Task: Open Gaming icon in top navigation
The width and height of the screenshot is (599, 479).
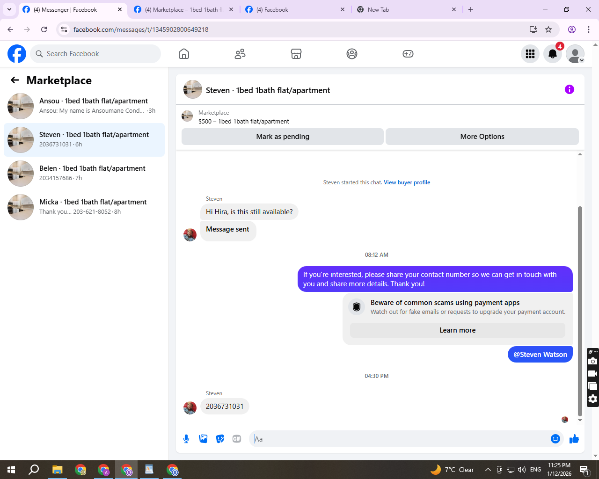Action: pyautogui.click(x=408, y=54)
